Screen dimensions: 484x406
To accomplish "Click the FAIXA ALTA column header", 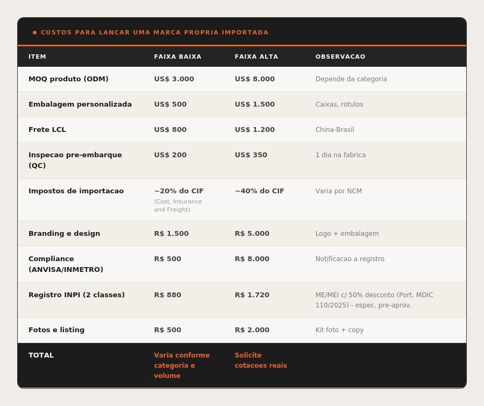I will 256,57.
